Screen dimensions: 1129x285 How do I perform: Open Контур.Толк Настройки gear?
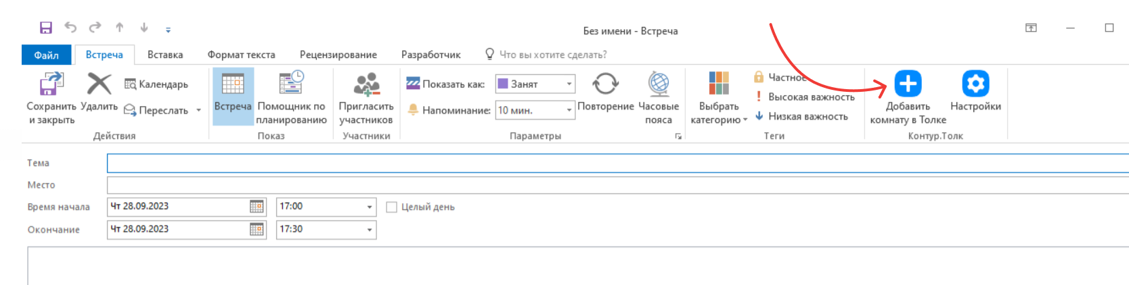(975, 84)
